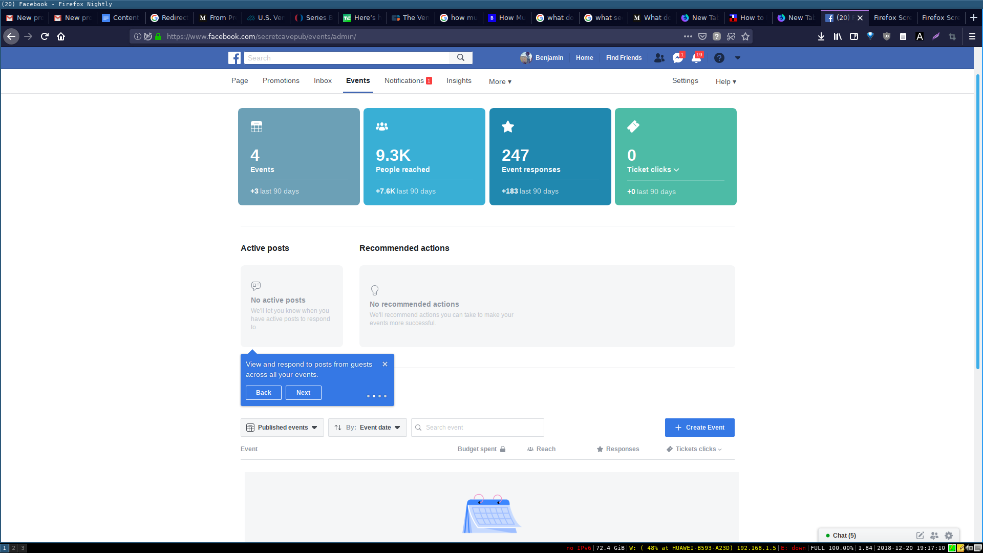The image size is (983, 553).
Task: Click Next in the tooltip
Action: click(x=304, y=393)
